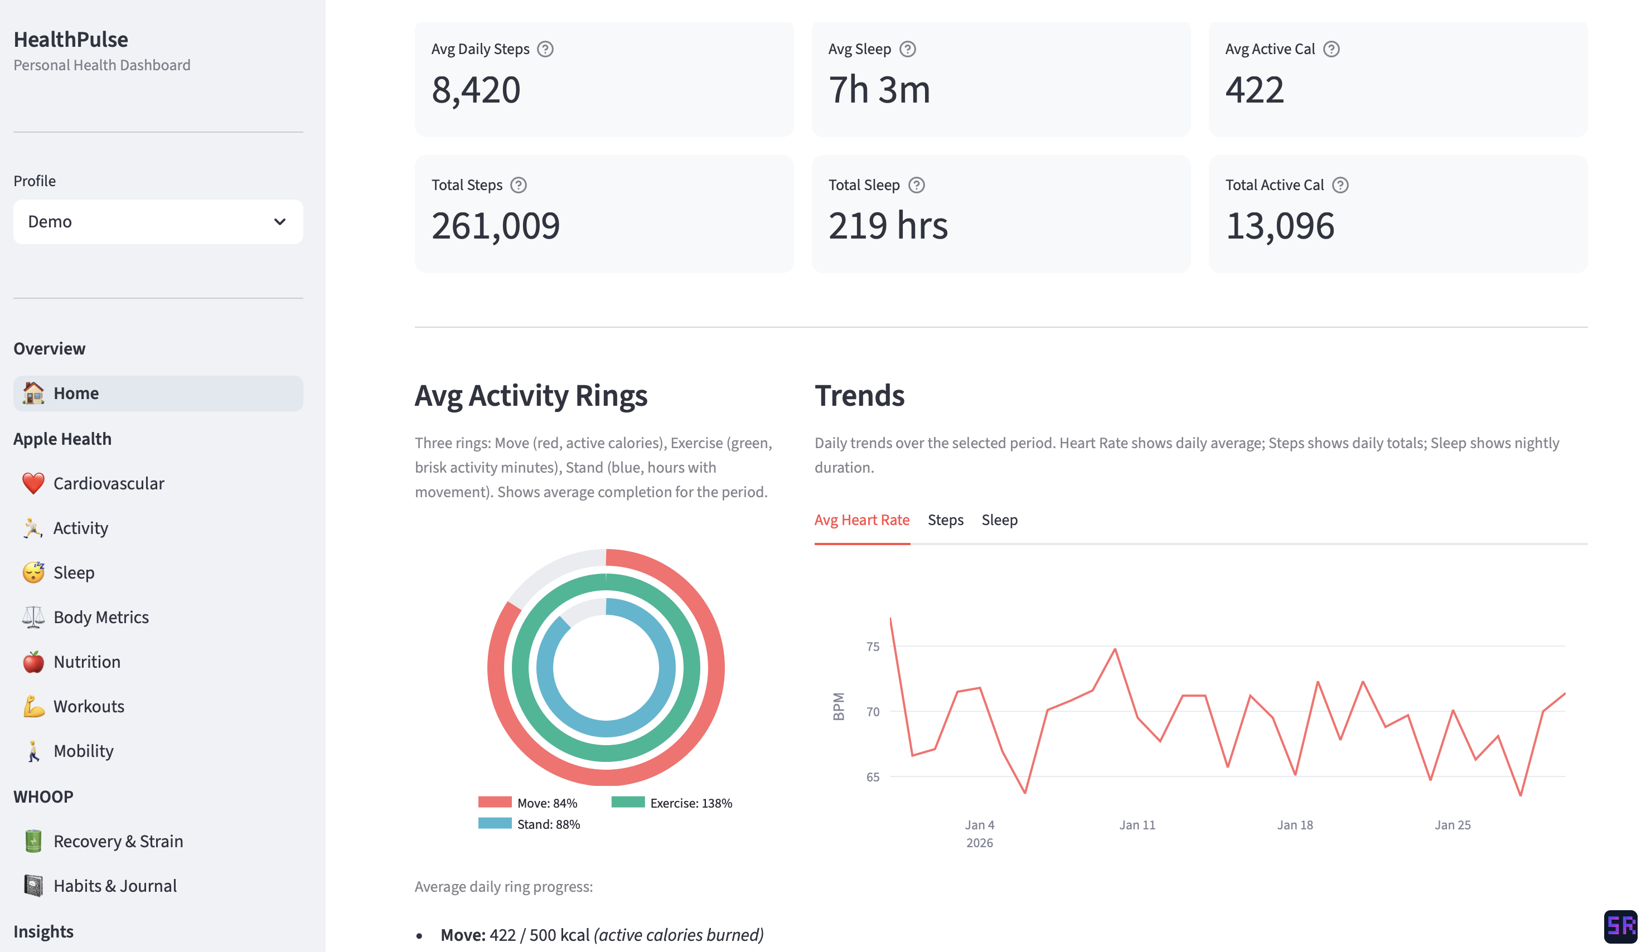This screenshot has height=952, width=1646.
Task: Select the Home sidebar item
Action: (76, 392)
